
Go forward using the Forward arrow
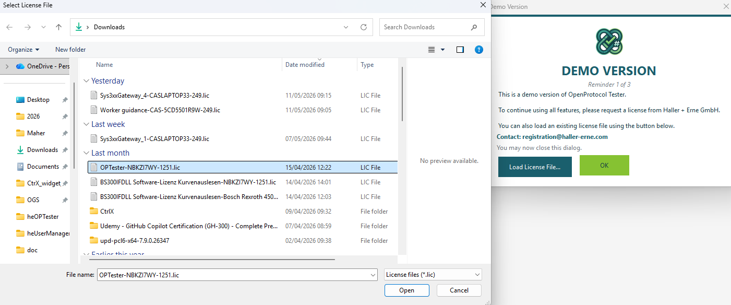(x=28, y=27)
